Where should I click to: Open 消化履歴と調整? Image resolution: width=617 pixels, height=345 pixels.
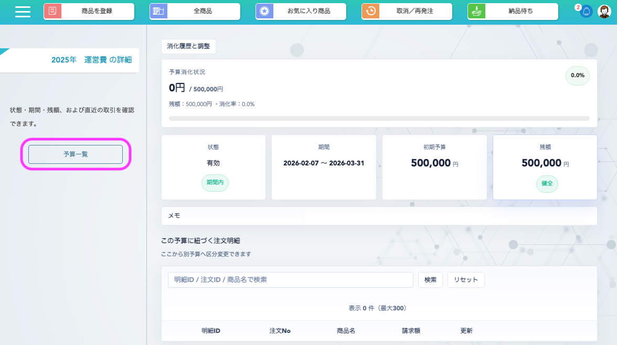[188, 46]
